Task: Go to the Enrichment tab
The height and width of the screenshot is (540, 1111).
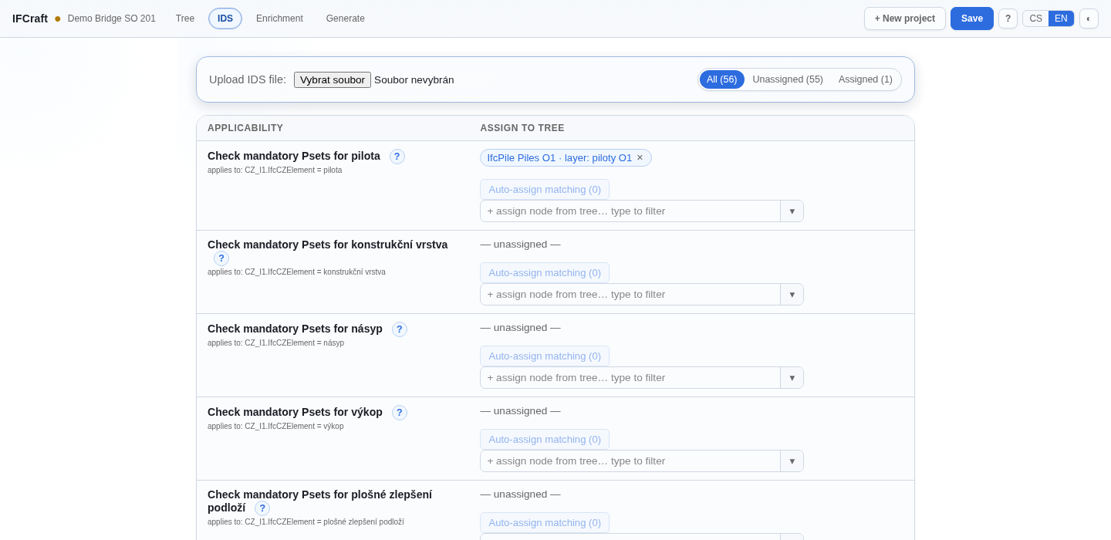Action: pyautogui.click(x=279, y=19)
